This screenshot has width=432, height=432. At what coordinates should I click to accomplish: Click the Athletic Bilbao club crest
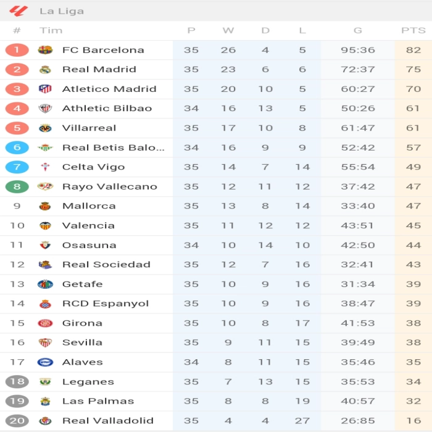click(x=45, y=109)
